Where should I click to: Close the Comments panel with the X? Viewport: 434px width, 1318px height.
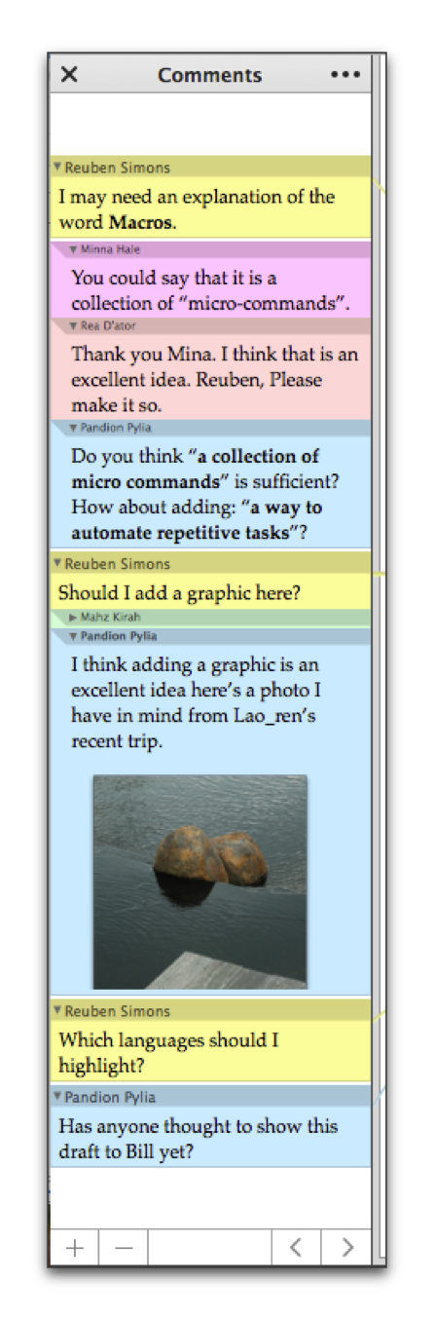click(x=69, y=75)
